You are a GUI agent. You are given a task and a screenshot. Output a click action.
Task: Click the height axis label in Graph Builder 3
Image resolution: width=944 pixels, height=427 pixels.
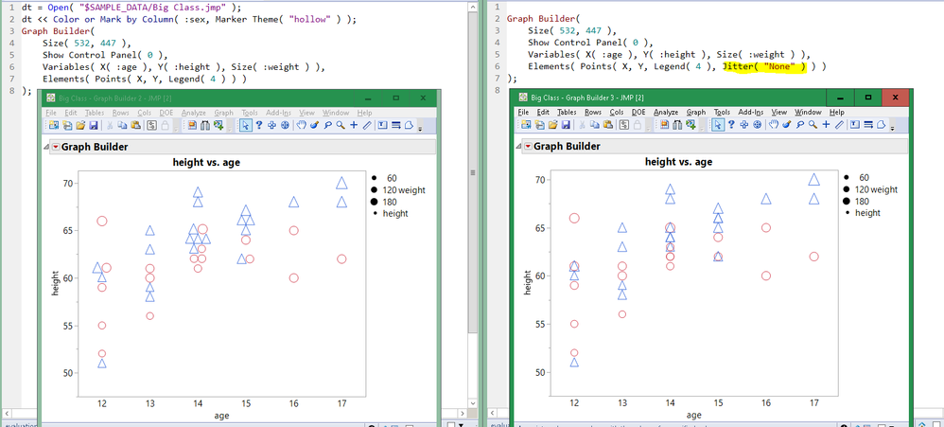pos(528,282)
